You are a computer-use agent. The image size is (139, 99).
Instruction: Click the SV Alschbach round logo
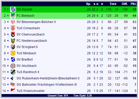click(13, 66)
